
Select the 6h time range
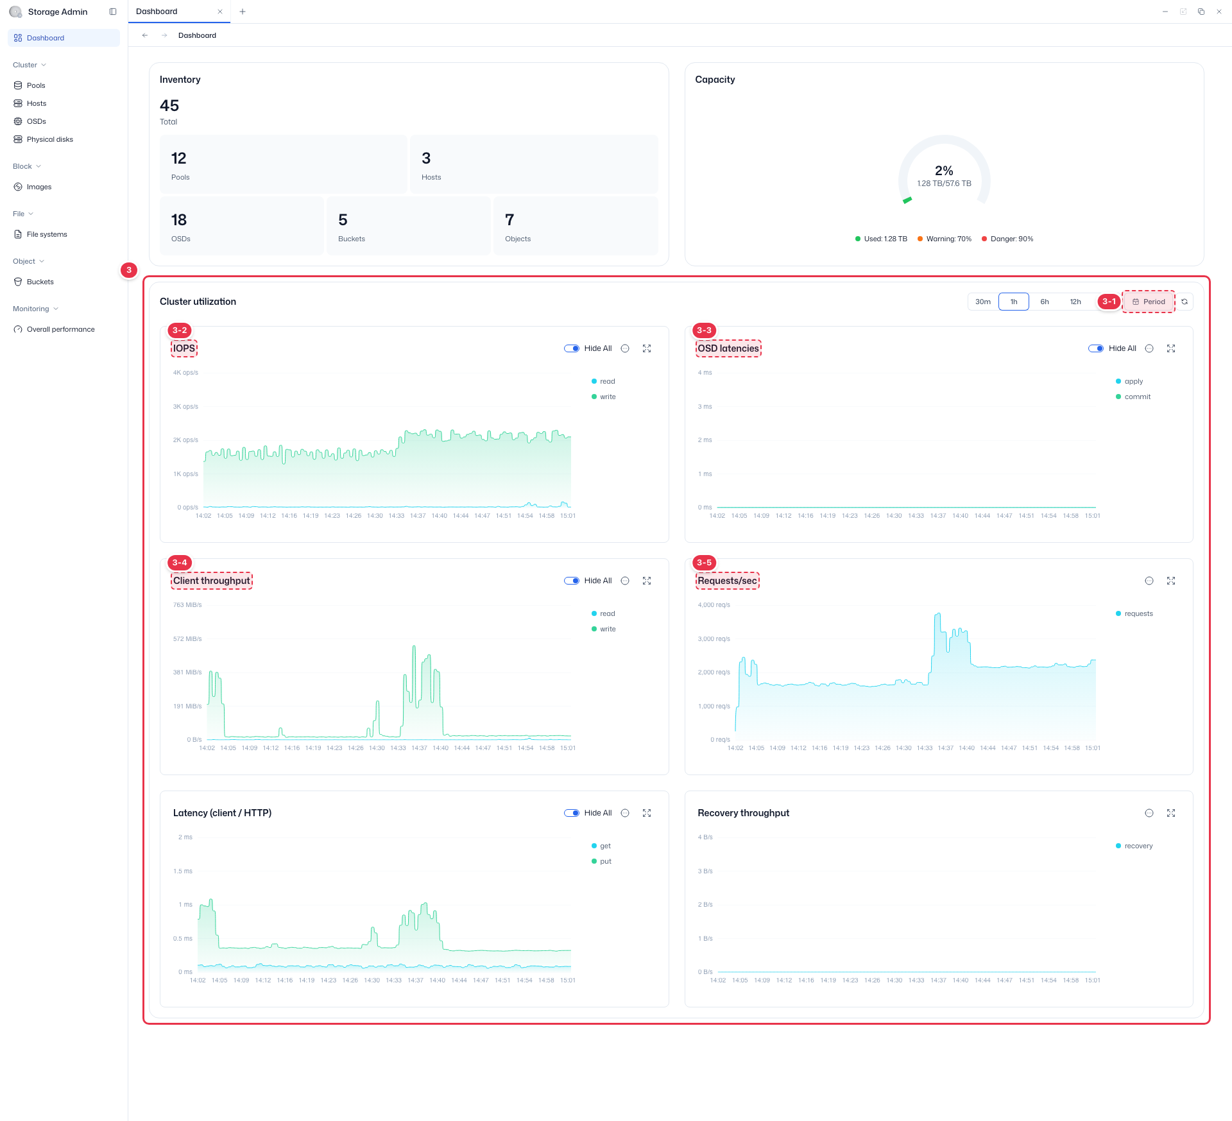coord(1045,302)
